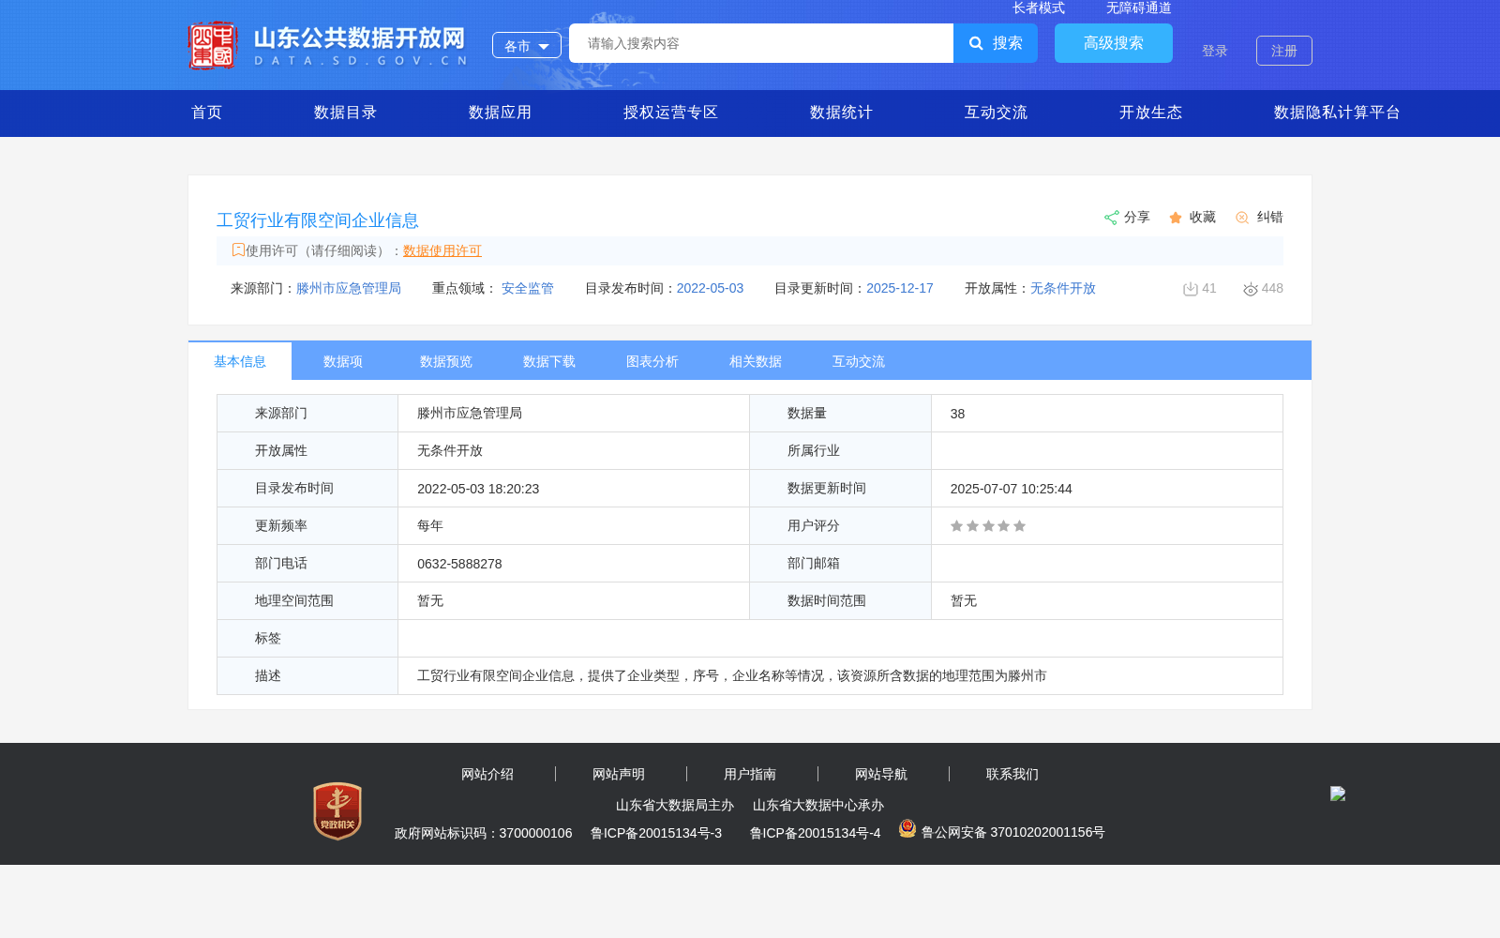This screenshot has height=938, width=1500.
Task: Open the 数据使用许可 license link
Action: (442, 250)
